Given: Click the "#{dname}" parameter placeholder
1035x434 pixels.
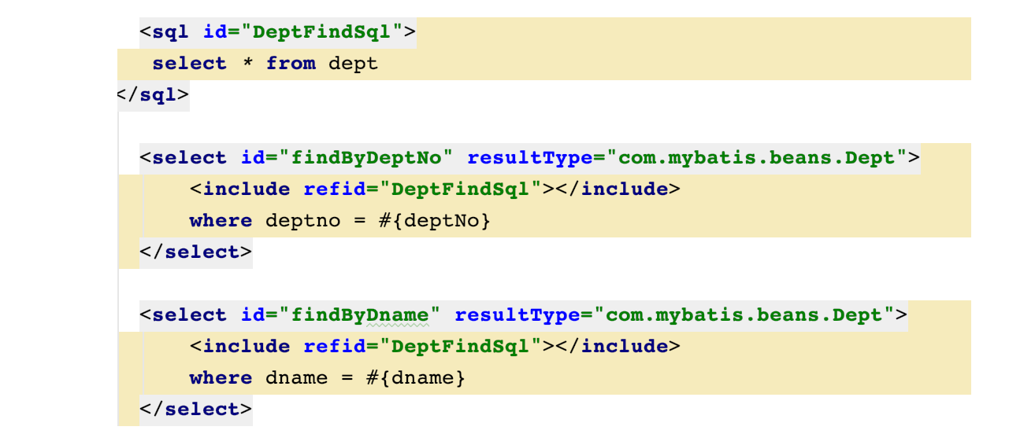Looking at the screenshot, I should (x=416, y=378).
